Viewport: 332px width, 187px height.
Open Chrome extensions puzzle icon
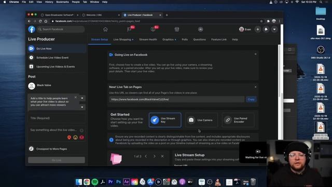[x=268, y=21]
